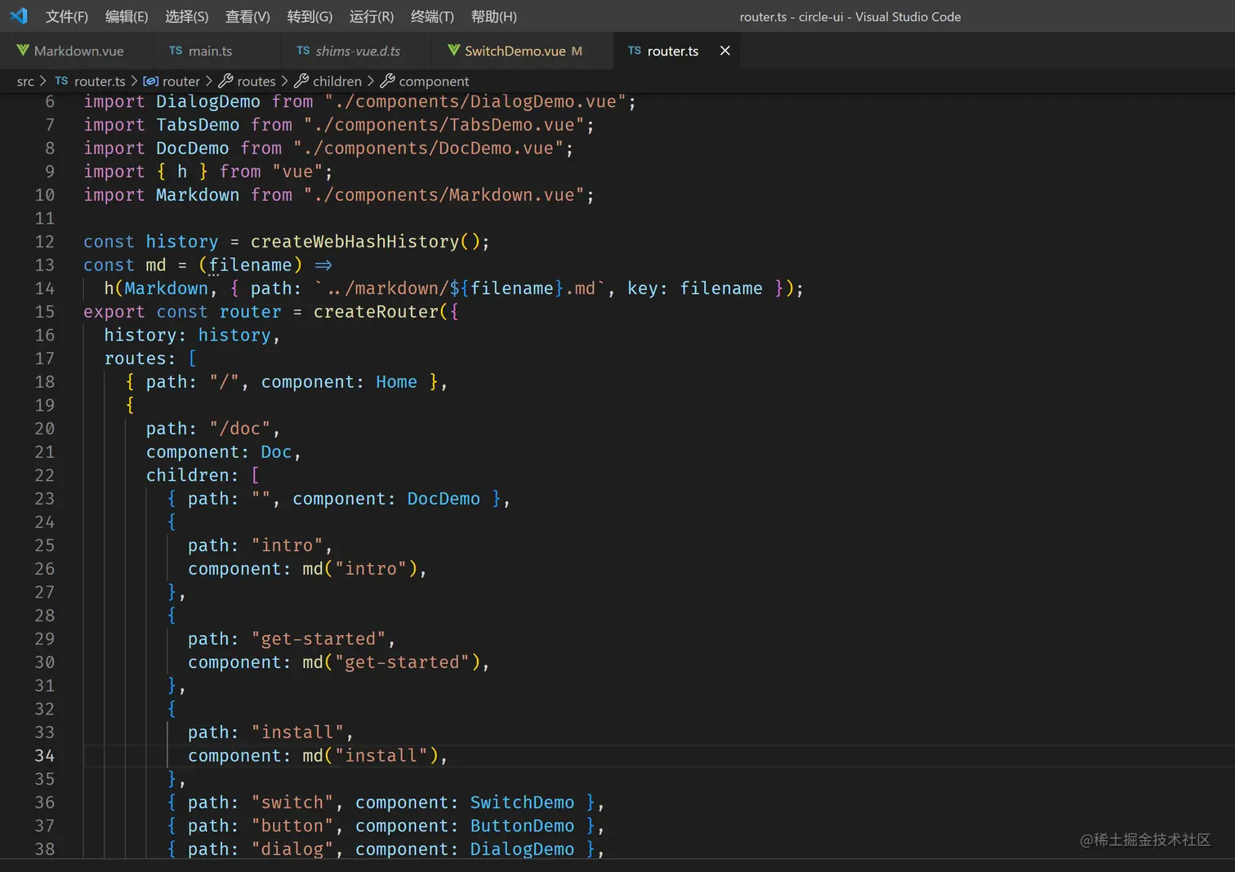Open the 运行(R) menu
1235x872 pixels.
pyautogui.click(x=372, y=16)
